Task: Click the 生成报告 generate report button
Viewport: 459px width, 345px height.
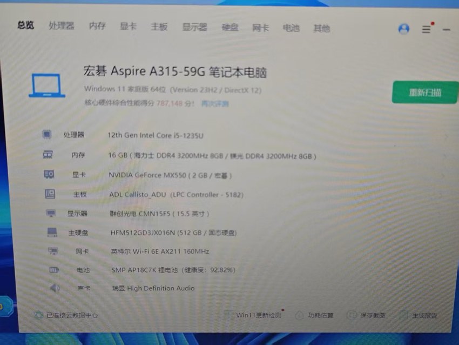Action: [x=425, y=316]
